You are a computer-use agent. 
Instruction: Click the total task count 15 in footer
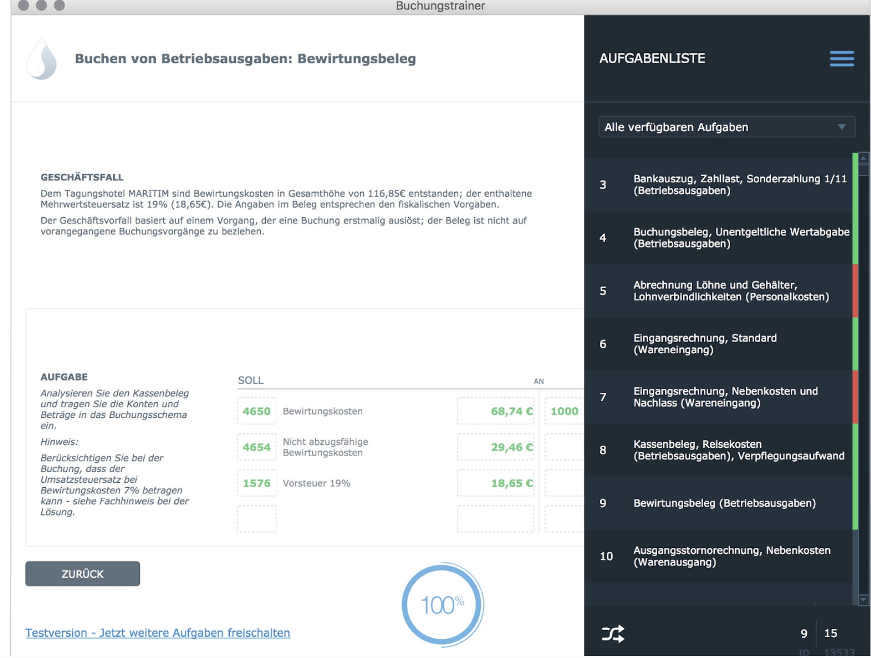coord(831,633)
